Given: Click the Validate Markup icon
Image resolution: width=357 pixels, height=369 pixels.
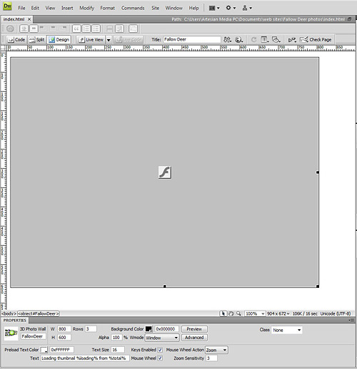Looking at the screenshot, I should point(292,40).
